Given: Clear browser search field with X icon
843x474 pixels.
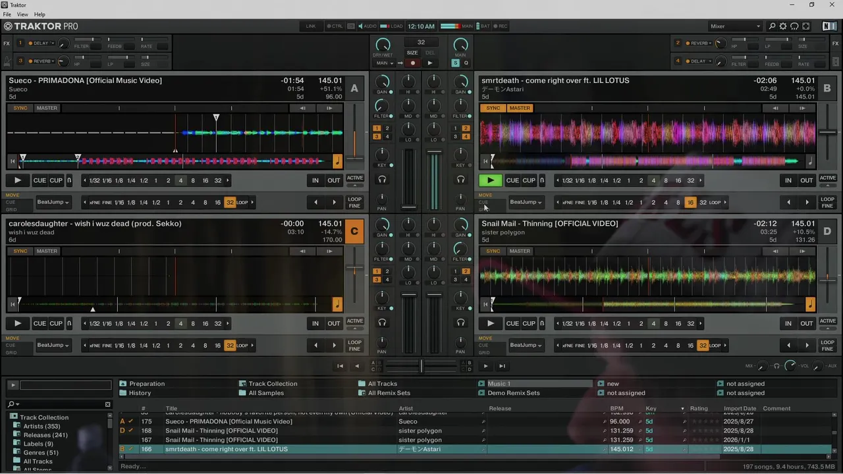Looking at the screenshot, I should [x=107, y=404].
